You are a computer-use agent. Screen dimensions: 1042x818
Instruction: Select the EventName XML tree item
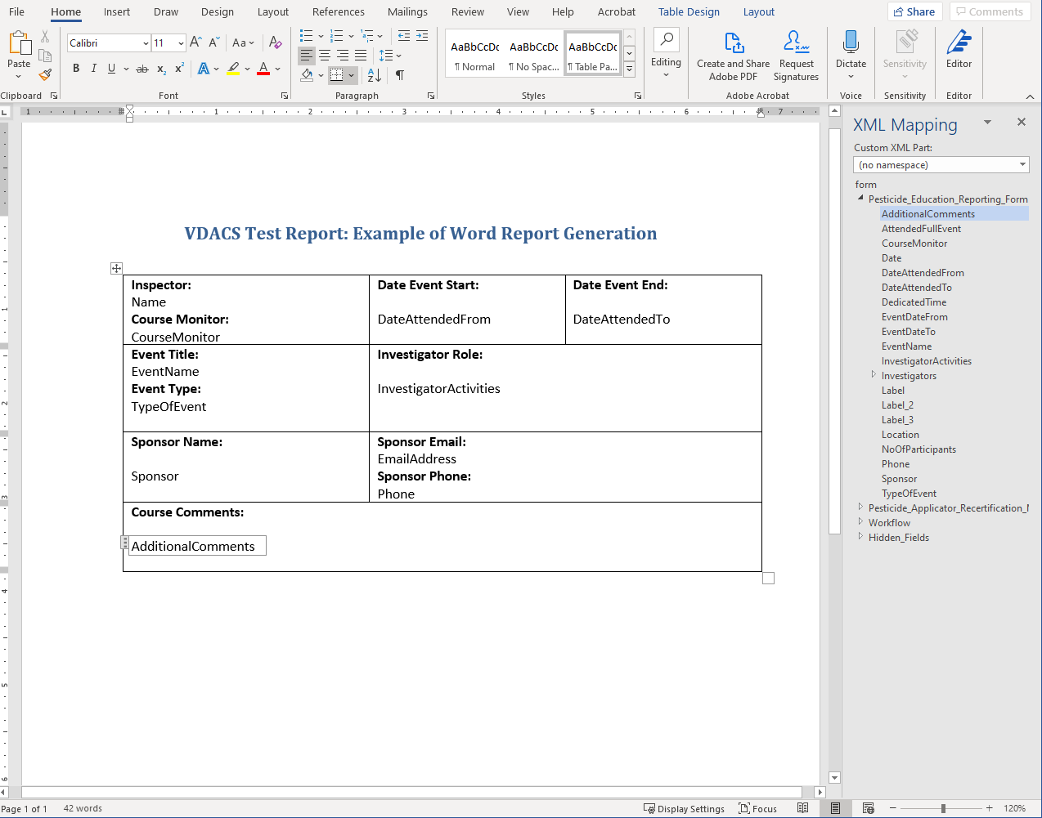[906, 346]
